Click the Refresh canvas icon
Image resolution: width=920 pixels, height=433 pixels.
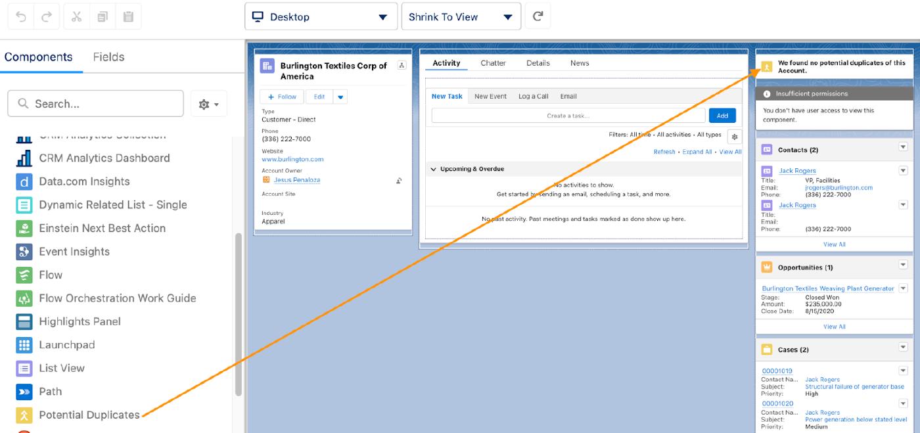coord(538,16)
